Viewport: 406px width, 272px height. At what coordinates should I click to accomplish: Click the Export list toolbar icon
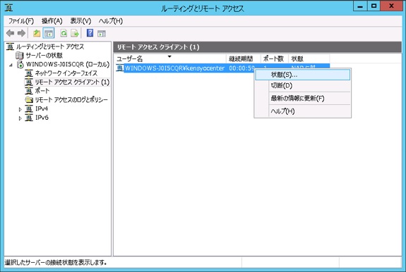75,33
